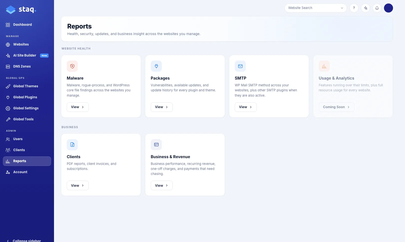The height and width of the screenshot is (242, 405).
Task: Click the WEBSITE HEALTH section label
Action: 76,49
